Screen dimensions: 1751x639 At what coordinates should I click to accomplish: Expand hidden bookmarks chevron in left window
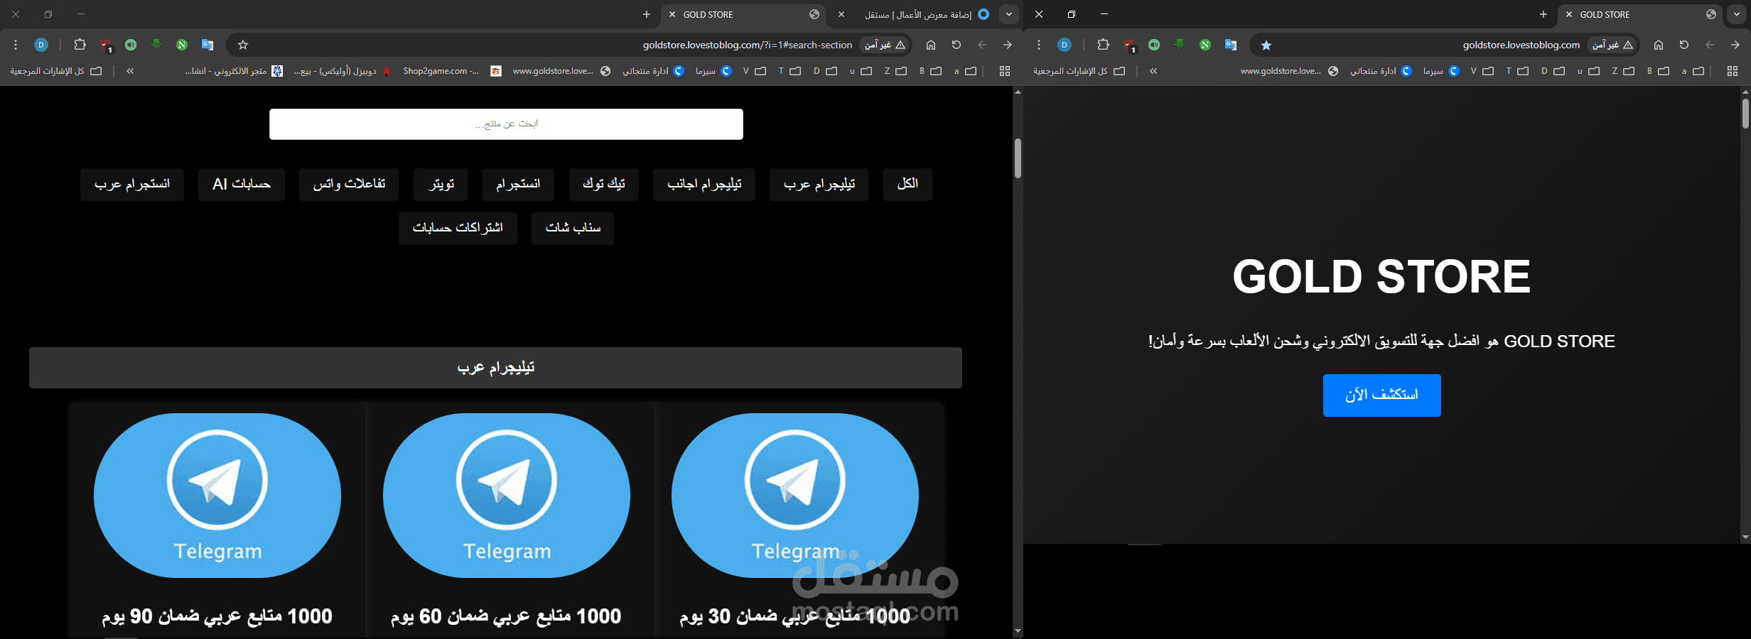click(x=130, y=71)
